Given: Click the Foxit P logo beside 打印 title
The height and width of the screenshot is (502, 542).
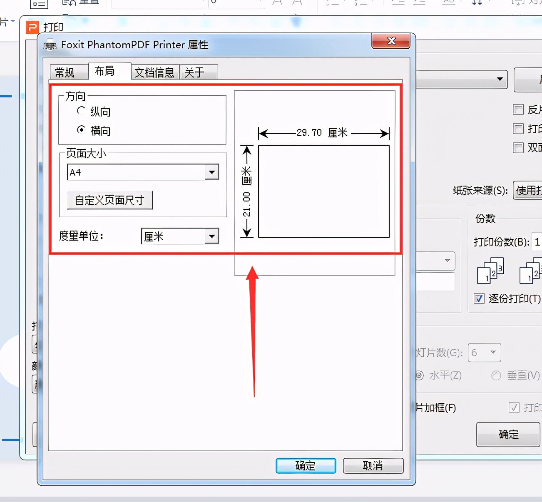Looking at the screenshot, I should pos(32,27).
